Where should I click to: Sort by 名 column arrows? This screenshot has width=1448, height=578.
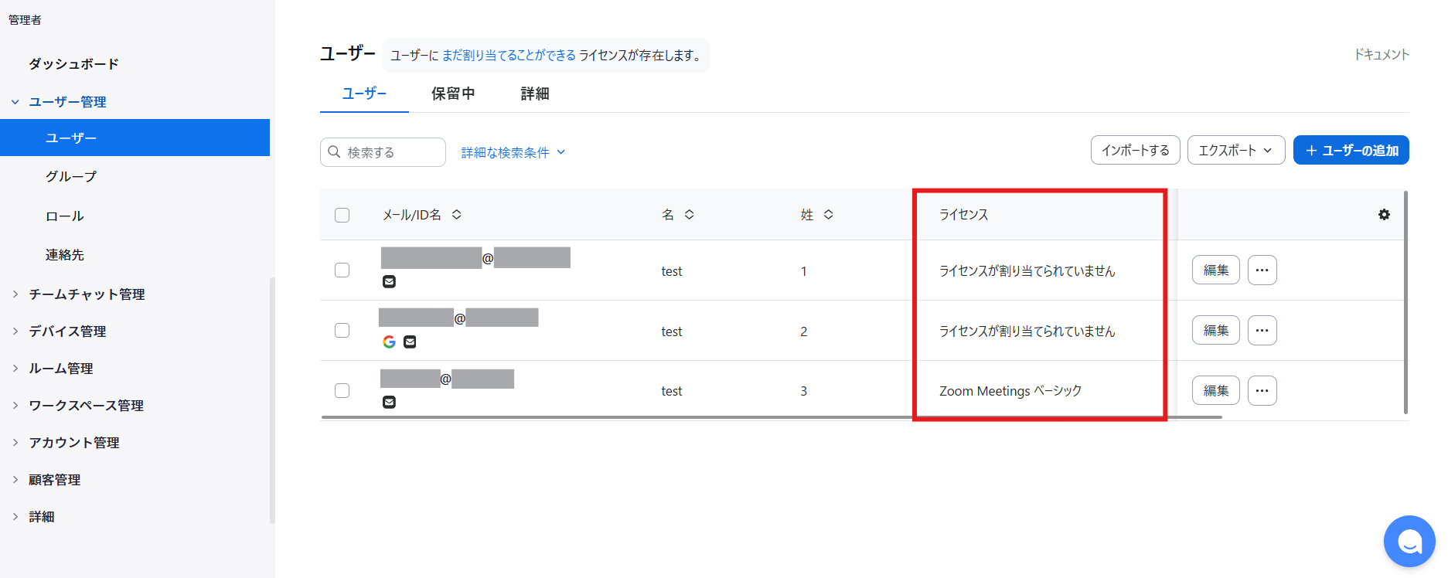(689, 214)
